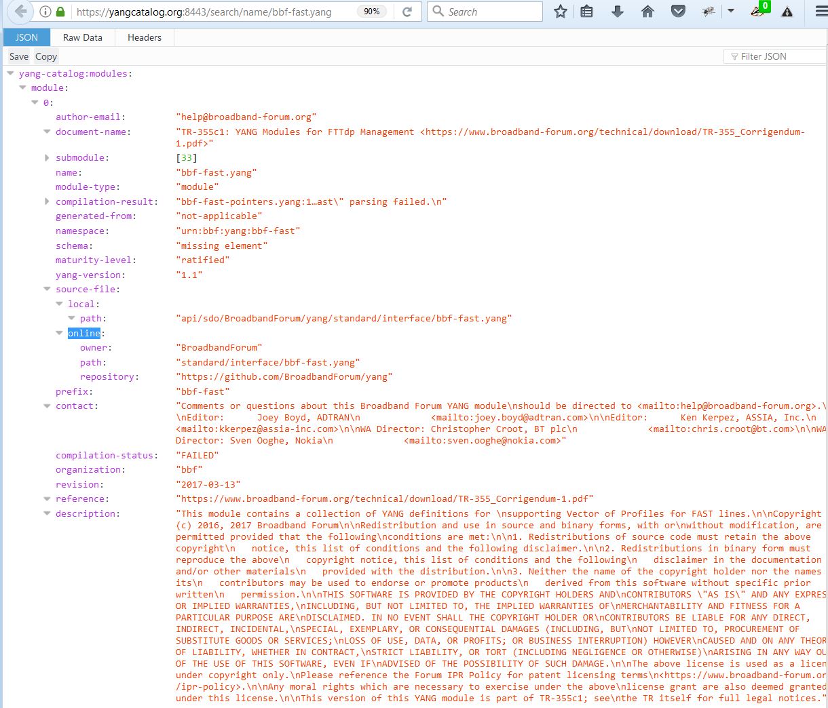The height and width of the screenshot is (708, 828).
Task: Save page to Pocket icon
Action: pyautogui.click(x=677, y=12)
